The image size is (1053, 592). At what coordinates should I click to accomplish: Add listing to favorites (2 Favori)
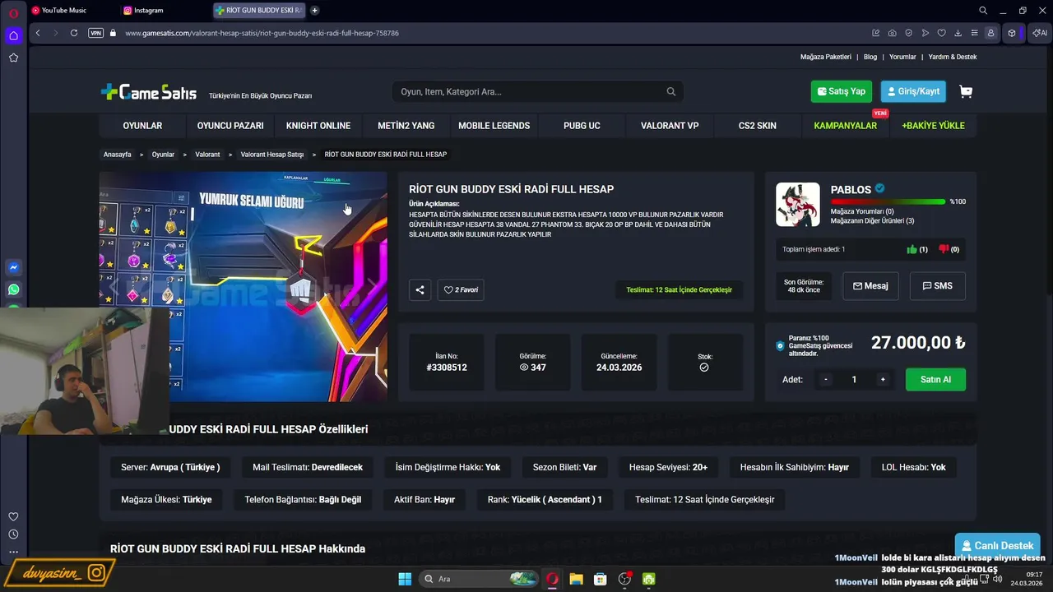[461, 289]
